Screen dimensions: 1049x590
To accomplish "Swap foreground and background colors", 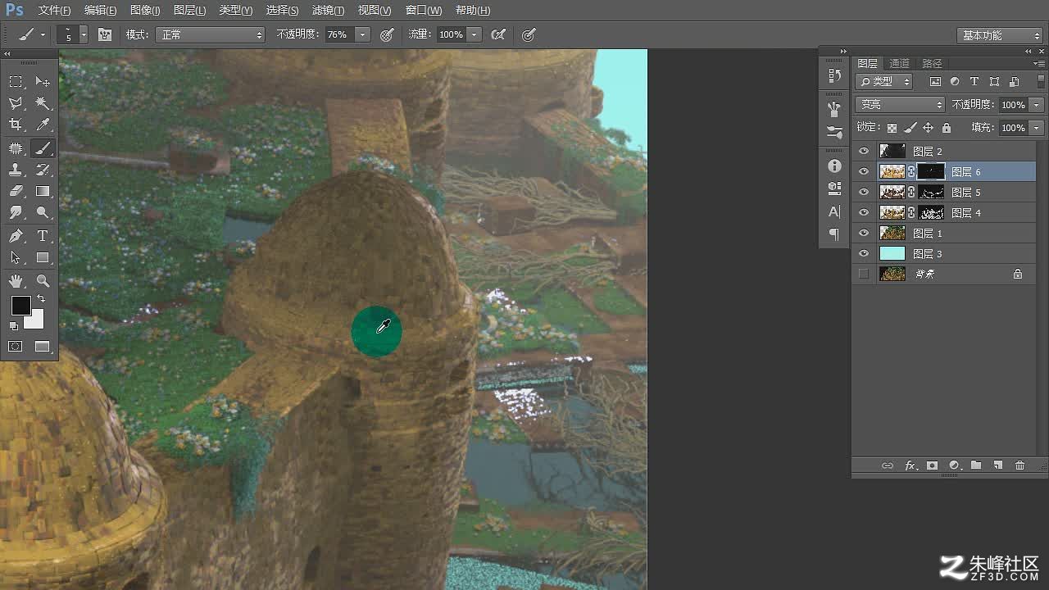I will (41, 299).
